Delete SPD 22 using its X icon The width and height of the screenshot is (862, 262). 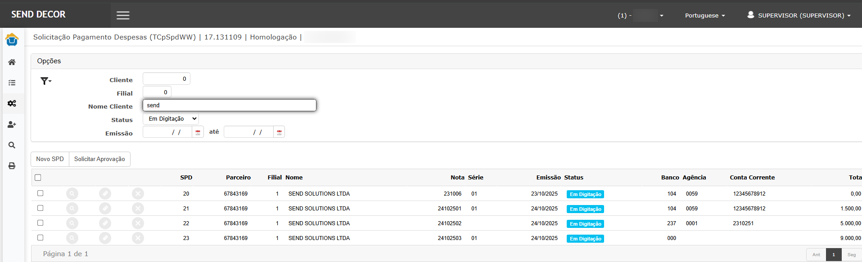(138, 223)
